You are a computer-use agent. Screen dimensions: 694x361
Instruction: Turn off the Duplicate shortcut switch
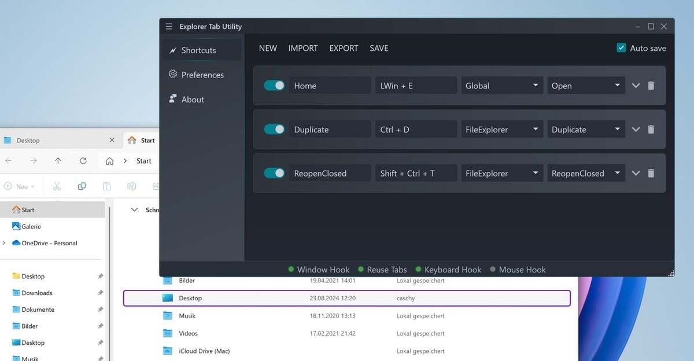tap(274, 130)
